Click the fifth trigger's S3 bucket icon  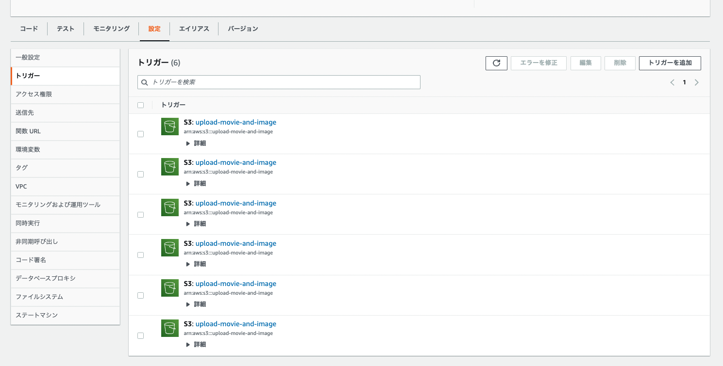coord(170,288)
